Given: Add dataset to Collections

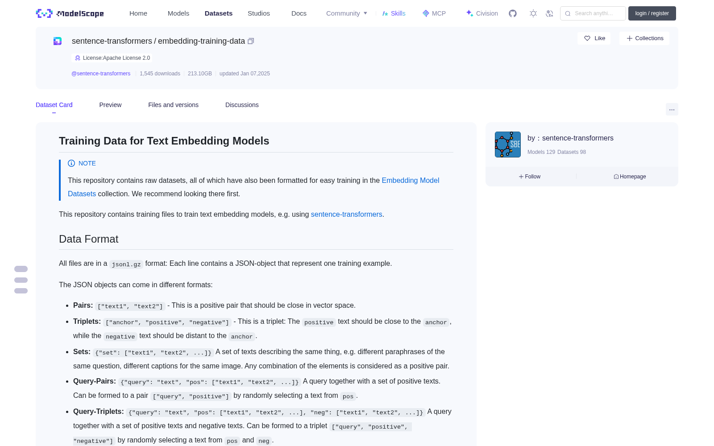Looking at the screenshot, I should pos(644,38).
